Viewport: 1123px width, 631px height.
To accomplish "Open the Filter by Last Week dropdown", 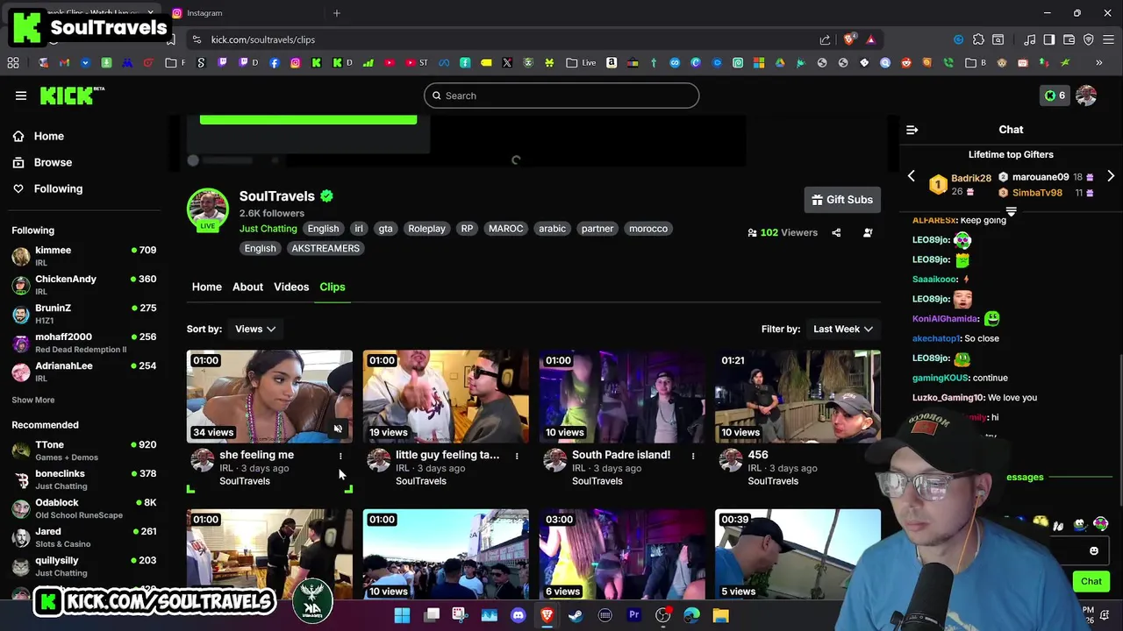I will coord(843,329).
